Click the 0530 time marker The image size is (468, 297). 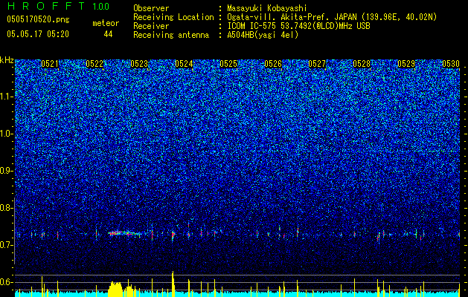tap(451, 64)
